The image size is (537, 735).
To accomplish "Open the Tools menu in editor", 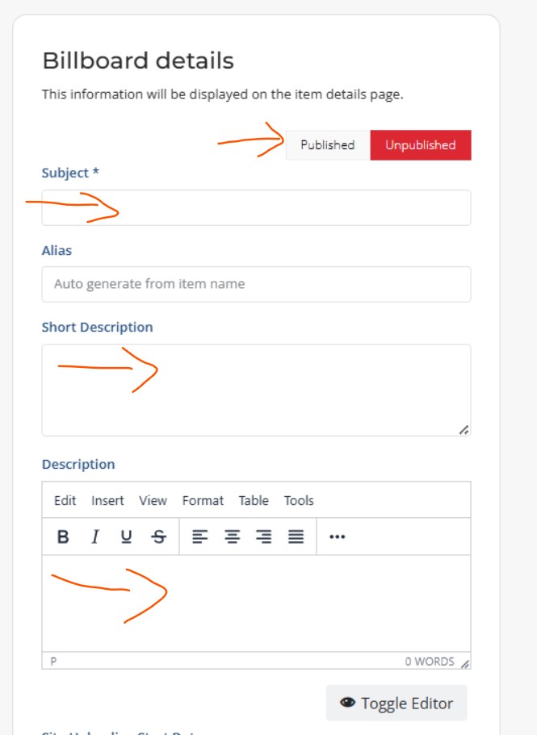I will (x=299, y=501).
